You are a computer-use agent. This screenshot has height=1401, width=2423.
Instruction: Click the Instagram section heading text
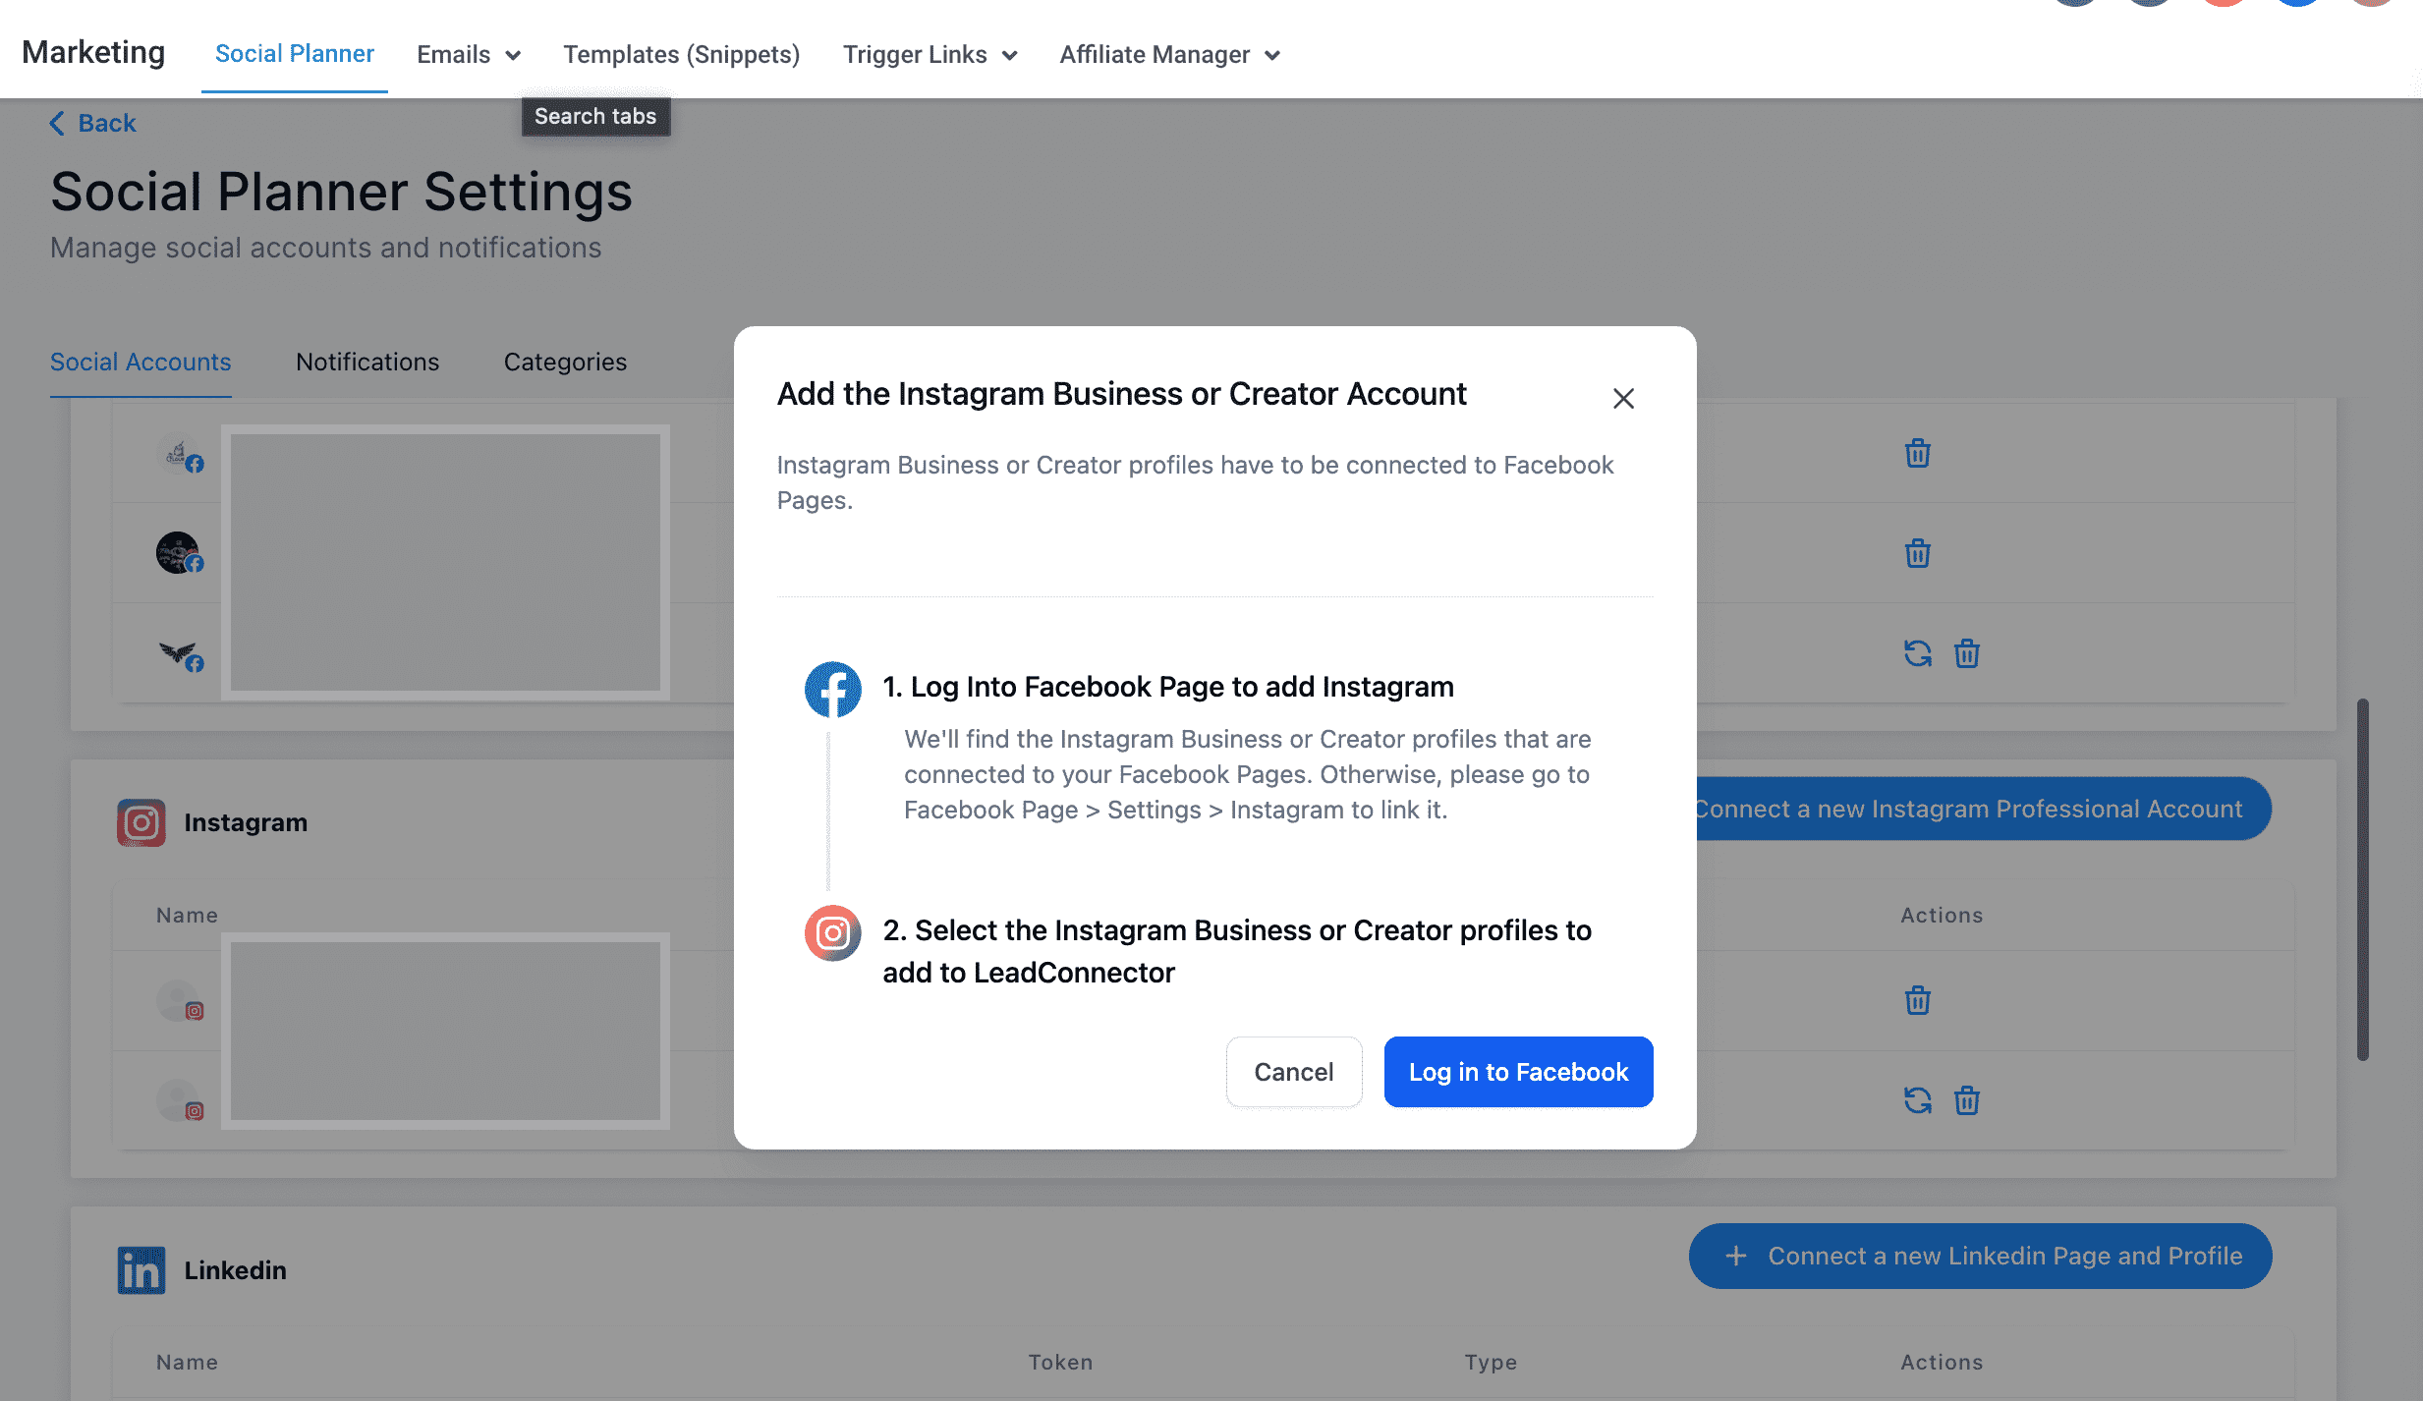tap(246, 823)
